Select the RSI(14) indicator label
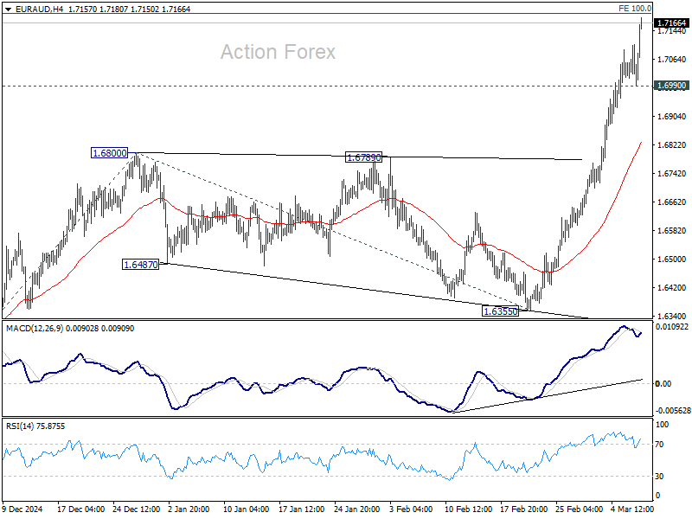 (x=20, y=426)
